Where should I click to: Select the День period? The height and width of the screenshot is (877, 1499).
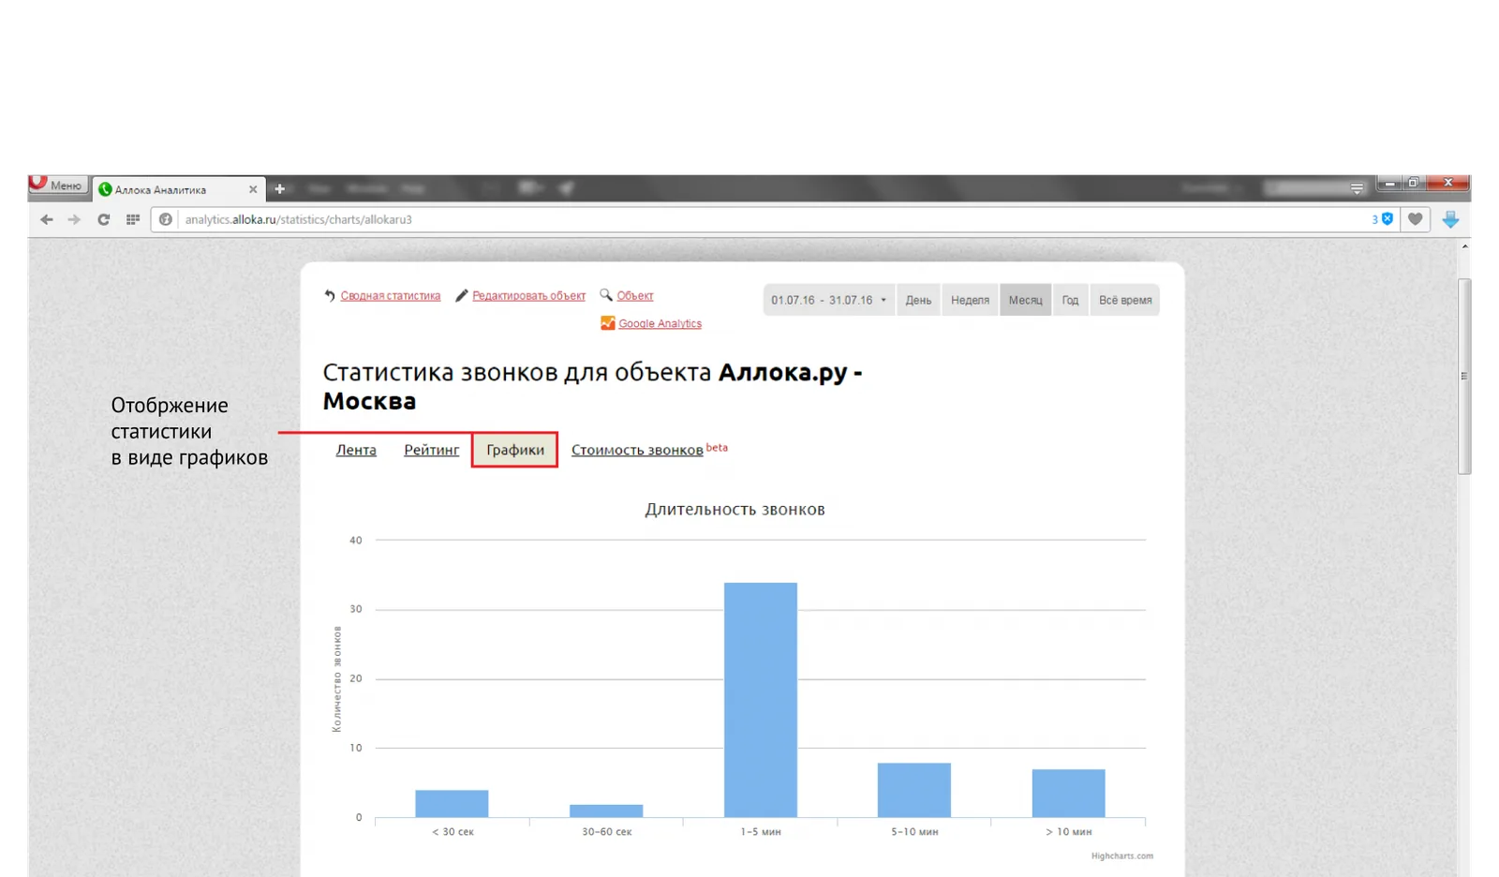pyautogui.click(x=918, y=300)
